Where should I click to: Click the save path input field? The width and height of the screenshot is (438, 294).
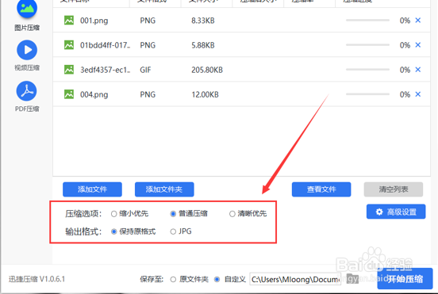pos(295,279)
